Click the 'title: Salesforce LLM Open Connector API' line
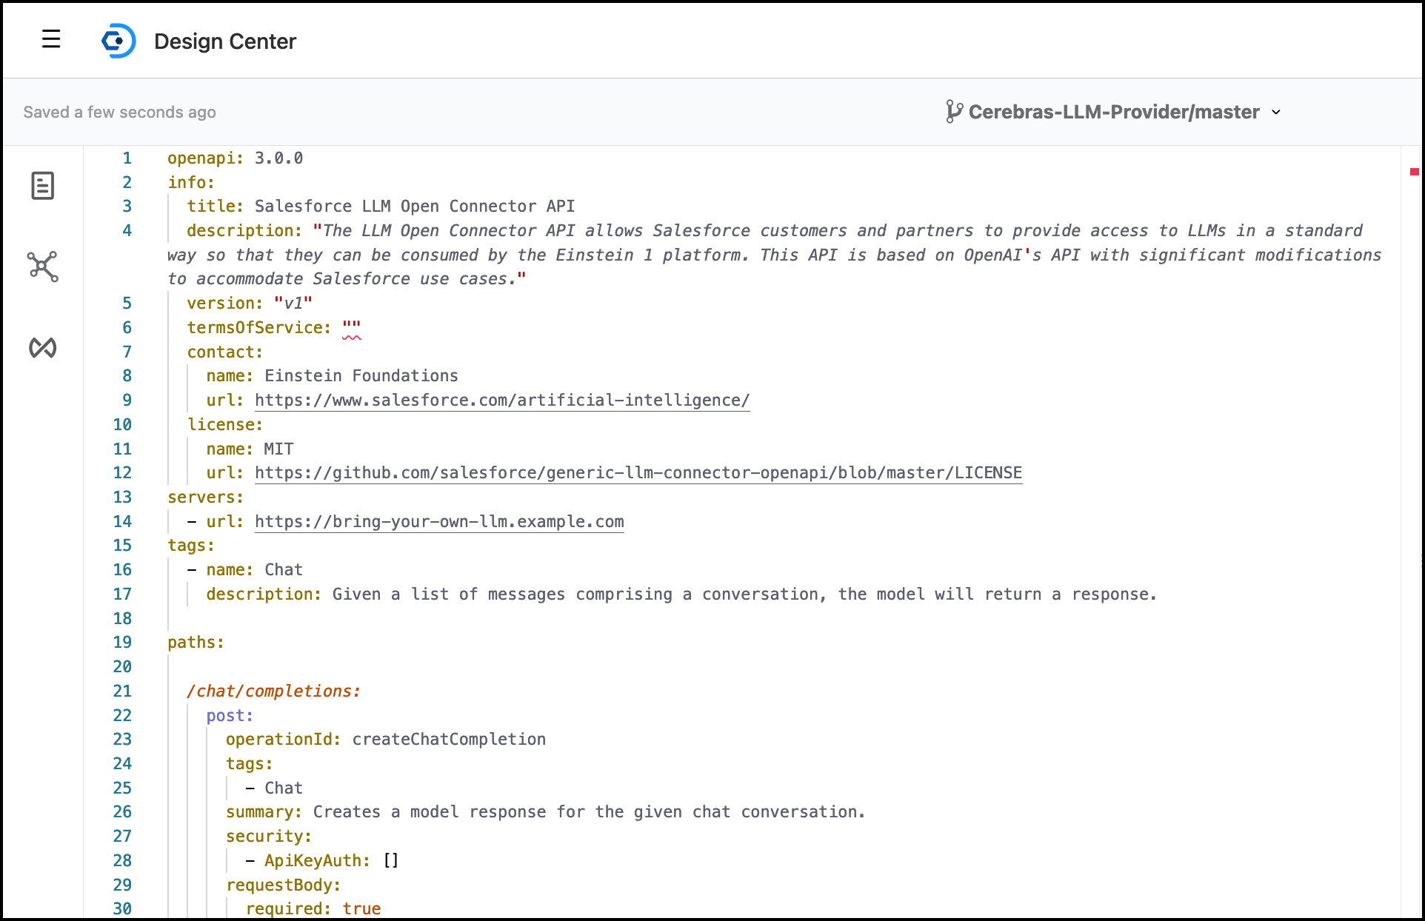The width and height of the screenshot is (1425, 921). click(x=381, y=207)
